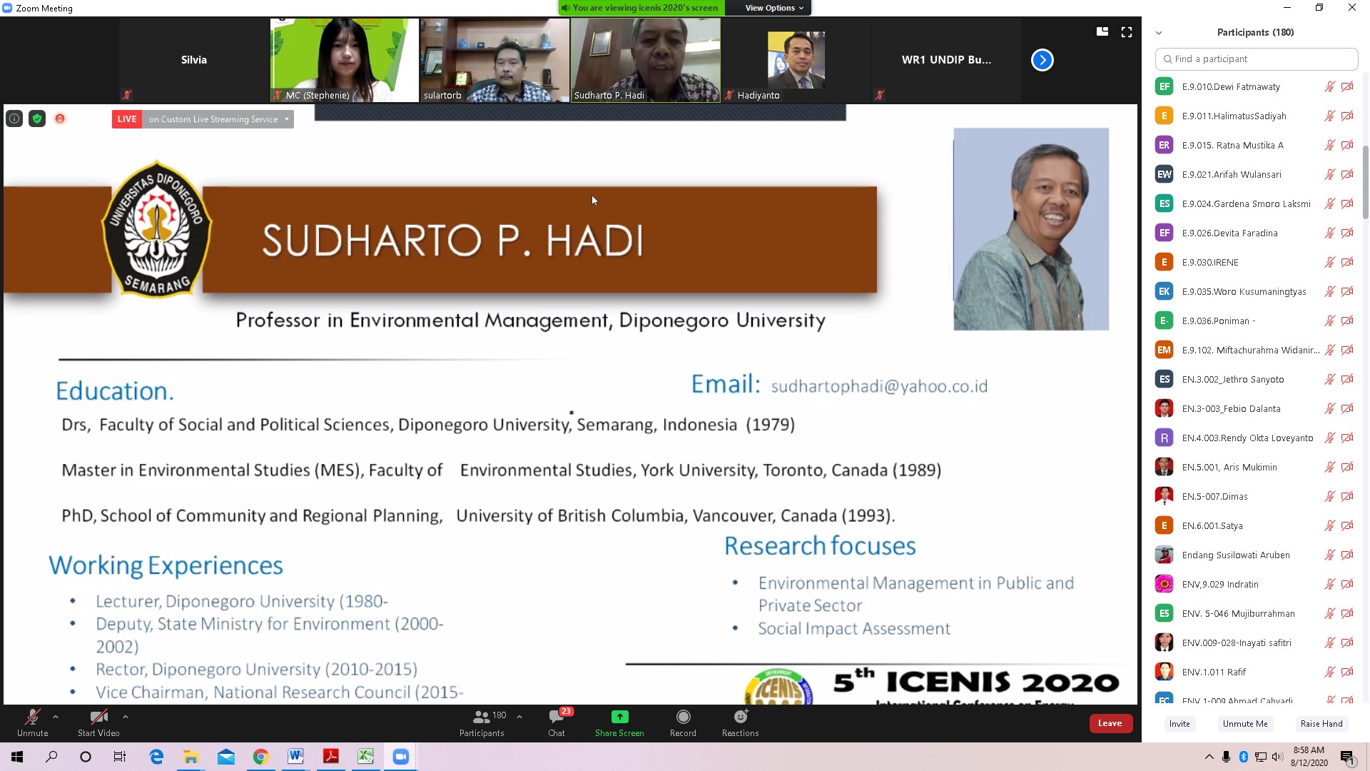Viewport: 1370px width, 771px height.
Task: Expand audio options arrow beside Unmute
Action: click(x=56, y=716)
